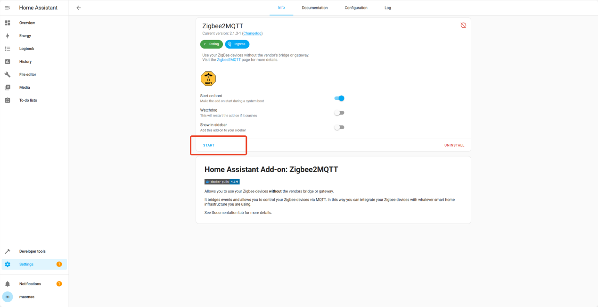Click the Notifications bell icon

click(8, 284)
